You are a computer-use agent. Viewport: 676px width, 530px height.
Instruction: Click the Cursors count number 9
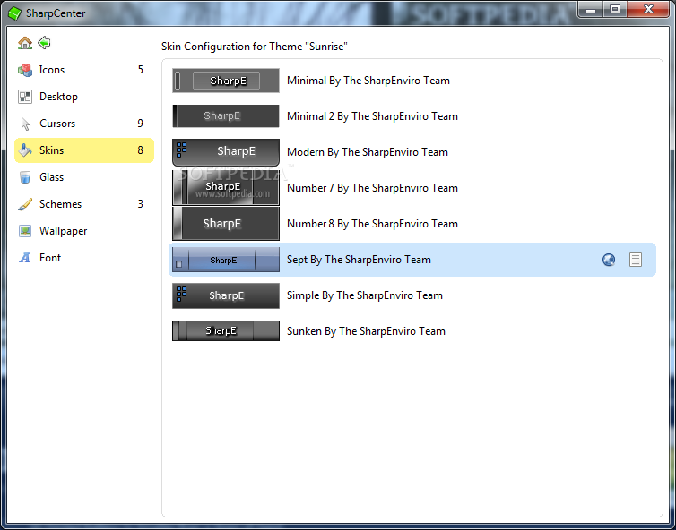[x=140, y=124]
